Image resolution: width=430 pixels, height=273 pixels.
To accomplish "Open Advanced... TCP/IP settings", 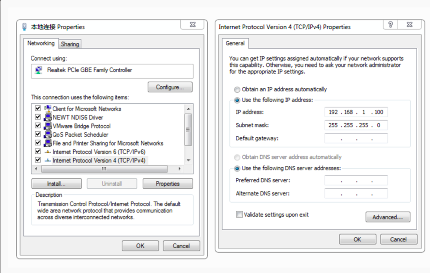I will pyautogui.click(x=388, y=217).
